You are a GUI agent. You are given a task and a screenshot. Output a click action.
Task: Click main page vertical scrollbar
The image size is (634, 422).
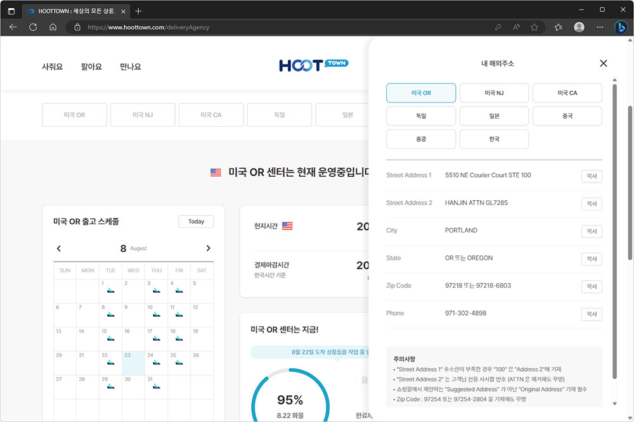pos(630,182)
